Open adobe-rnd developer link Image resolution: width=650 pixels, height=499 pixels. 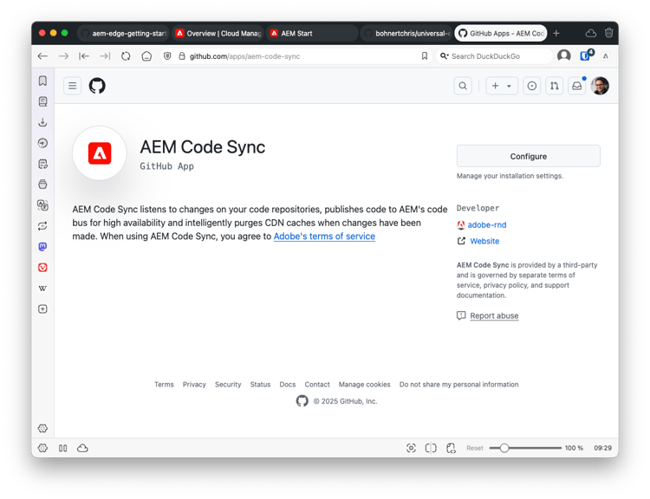coord(487,224)
